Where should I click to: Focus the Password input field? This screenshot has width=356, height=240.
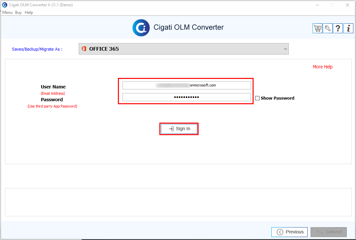click(187, 97)
